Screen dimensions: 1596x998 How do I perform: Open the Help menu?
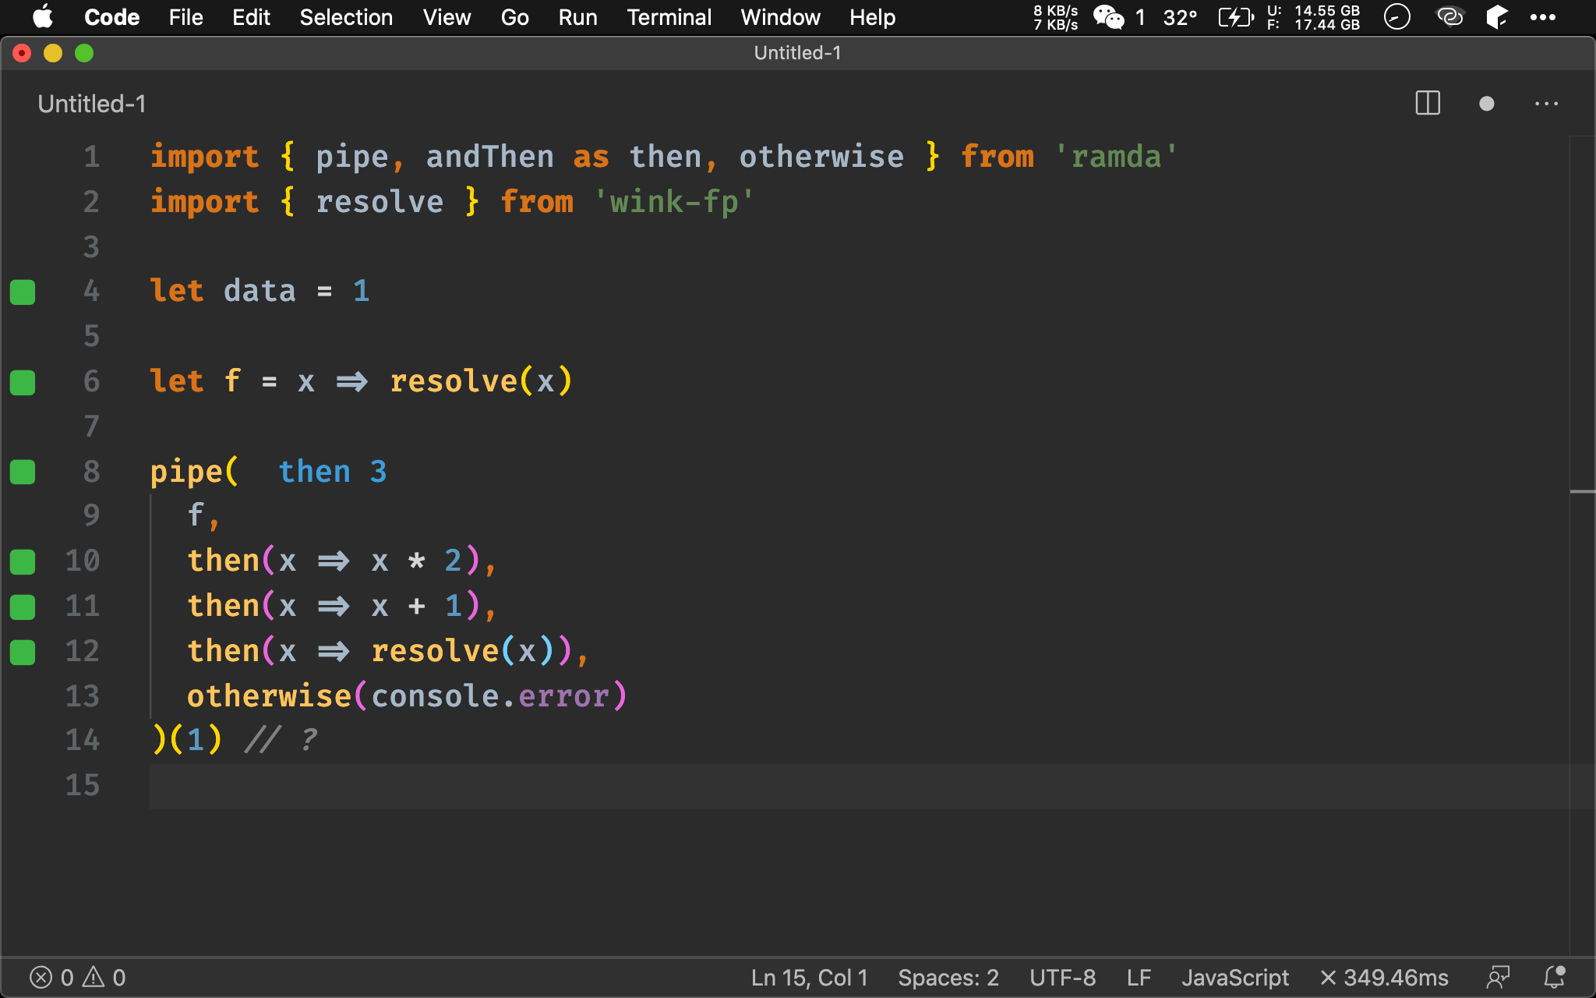872,17
